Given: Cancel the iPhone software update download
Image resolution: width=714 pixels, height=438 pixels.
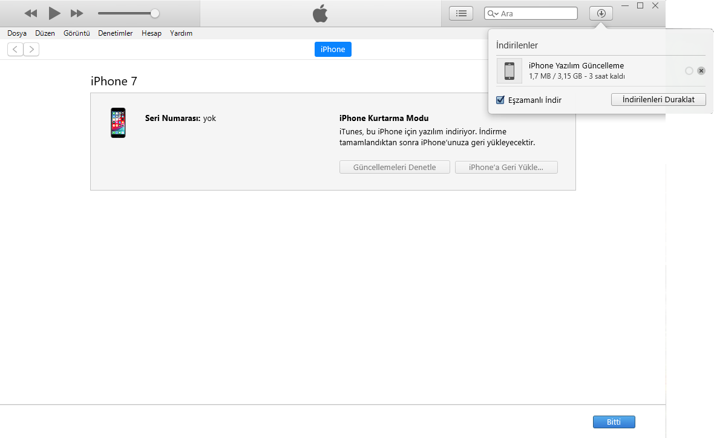Looking at the screenshot, I should pos(701,71).
